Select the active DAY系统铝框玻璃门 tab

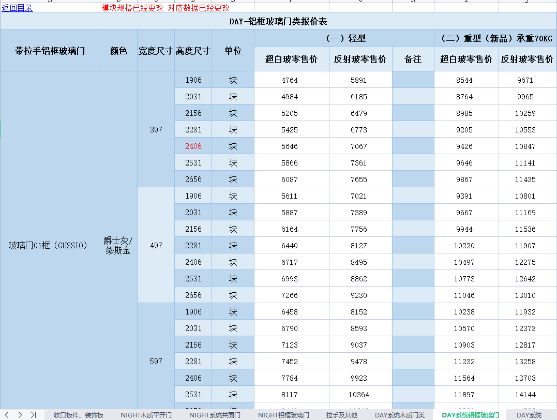click(x=470, y=415)
